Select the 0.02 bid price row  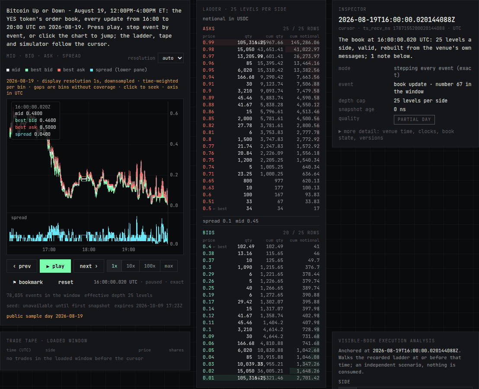click(261, 371)
